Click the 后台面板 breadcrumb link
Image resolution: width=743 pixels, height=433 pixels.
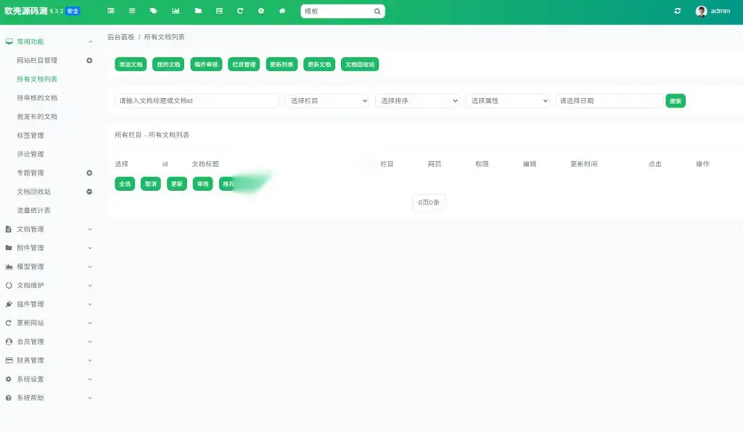point(121,37)
